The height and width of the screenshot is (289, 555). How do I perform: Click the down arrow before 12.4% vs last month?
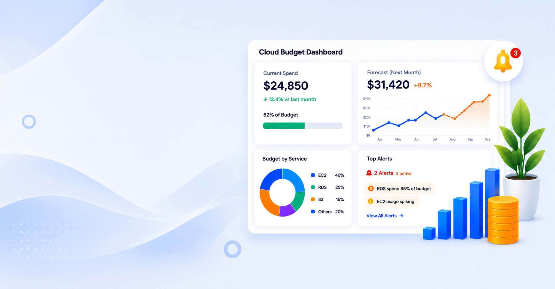point(265,99)
